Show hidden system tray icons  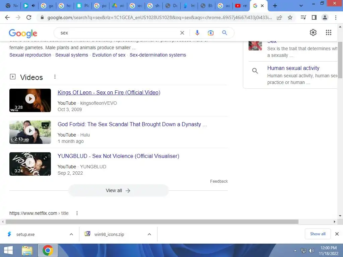pos(295,251)
